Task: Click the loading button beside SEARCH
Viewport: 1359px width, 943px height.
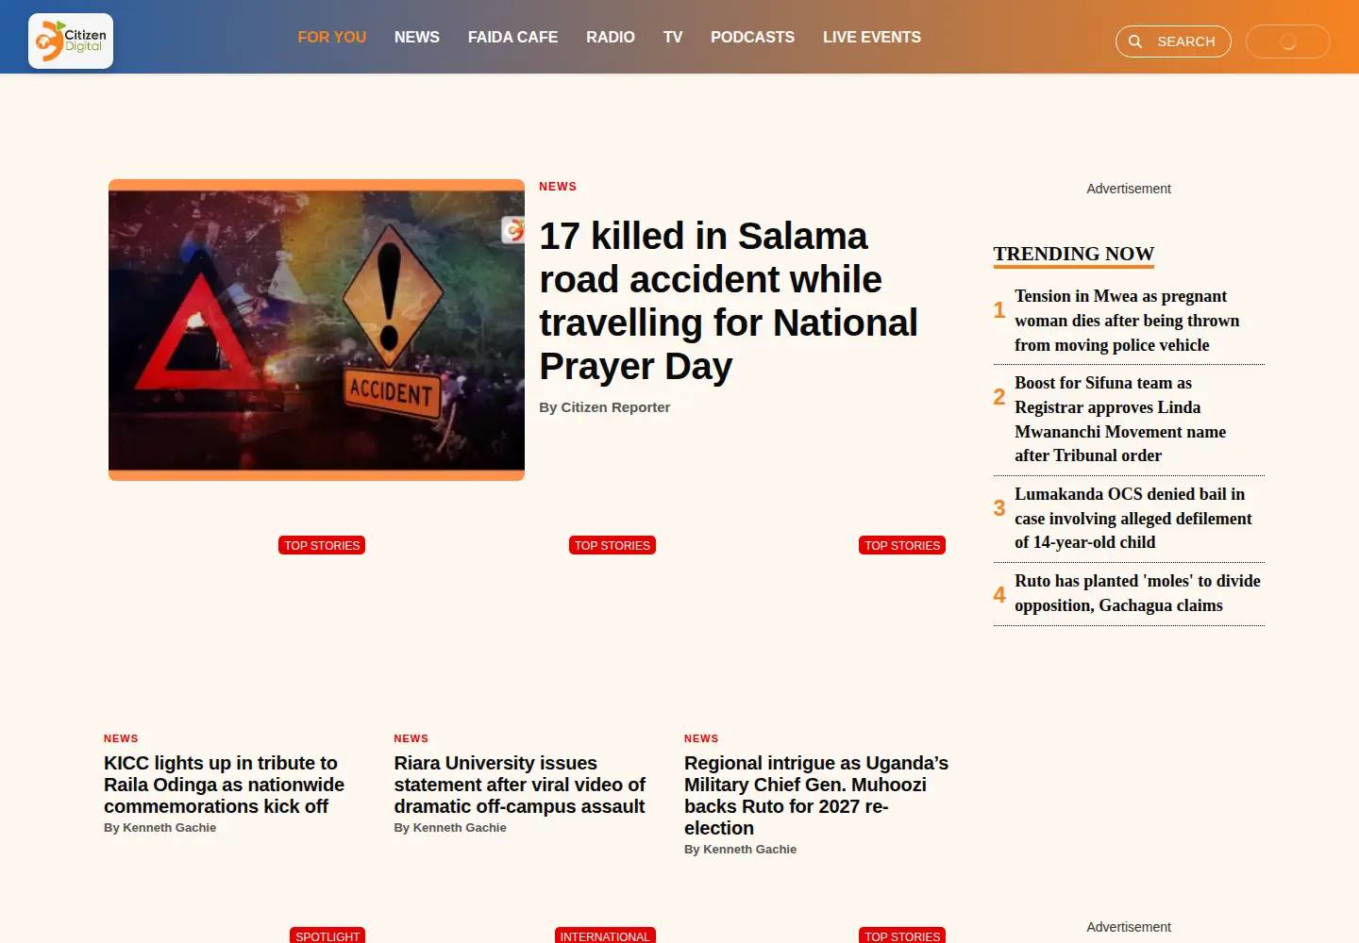Action: tap(1288, 41)
